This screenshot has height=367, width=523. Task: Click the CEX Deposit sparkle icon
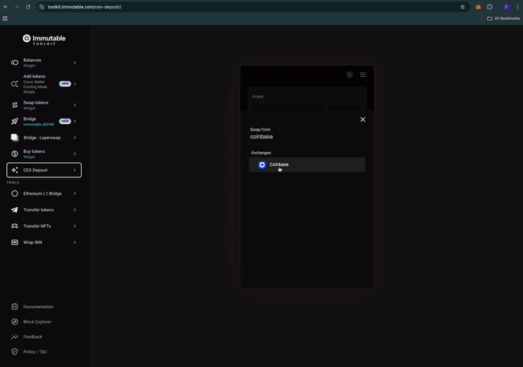click(15, 171)
